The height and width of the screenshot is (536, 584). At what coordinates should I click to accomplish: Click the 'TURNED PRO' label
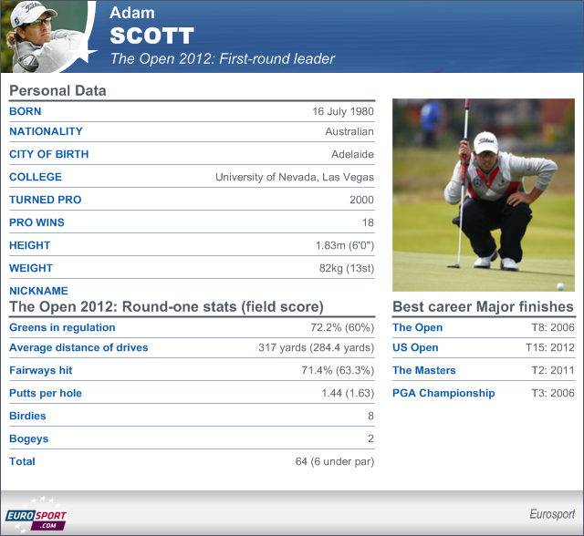(x=45, y=200)
